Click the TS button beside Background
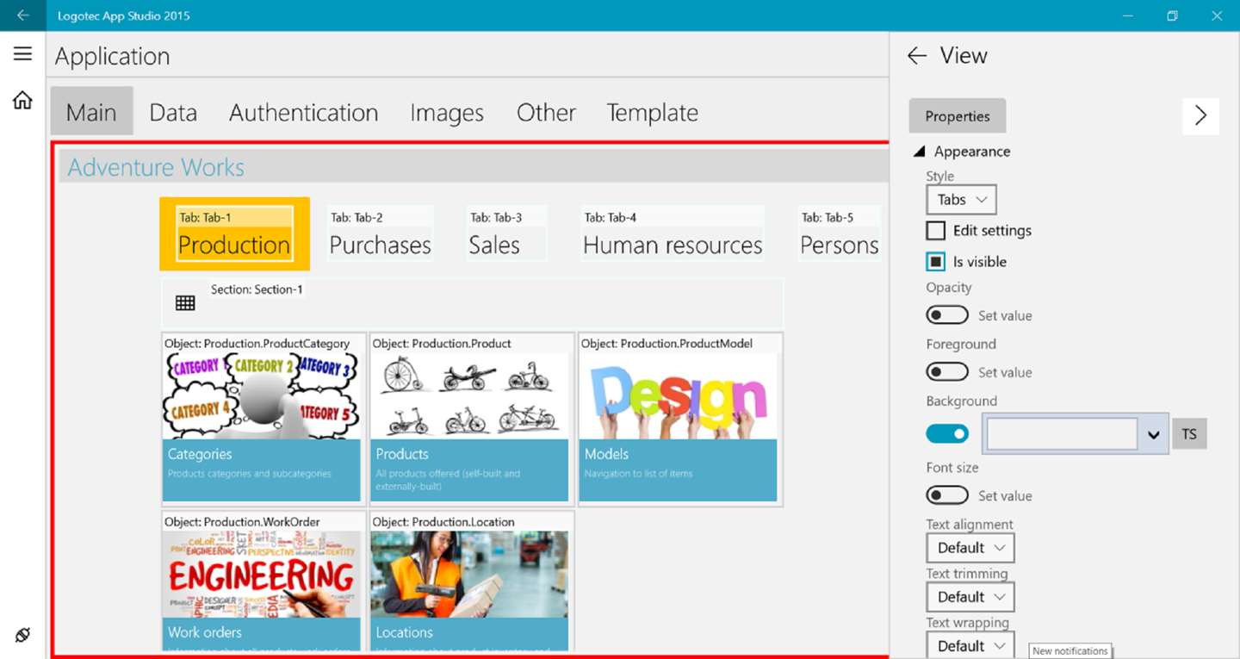 [x=1189, y=434]
